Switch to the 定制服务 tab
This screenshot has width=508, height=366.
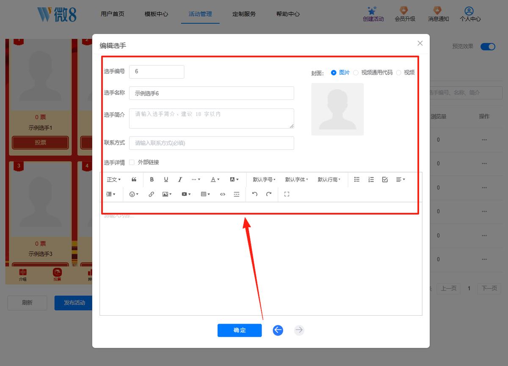tap(244, 14)
